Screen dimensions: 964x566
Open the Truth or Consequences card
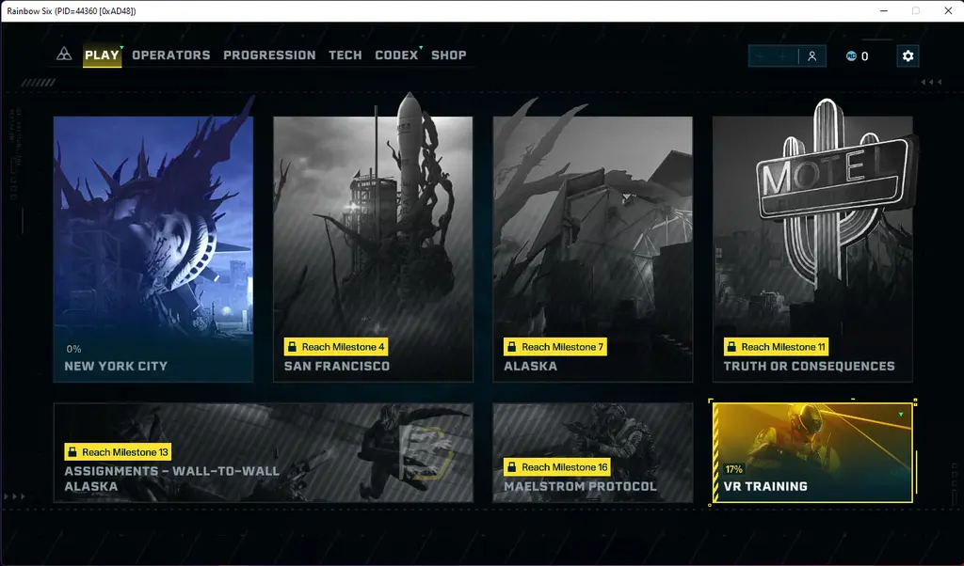click(x=812, y=249)
